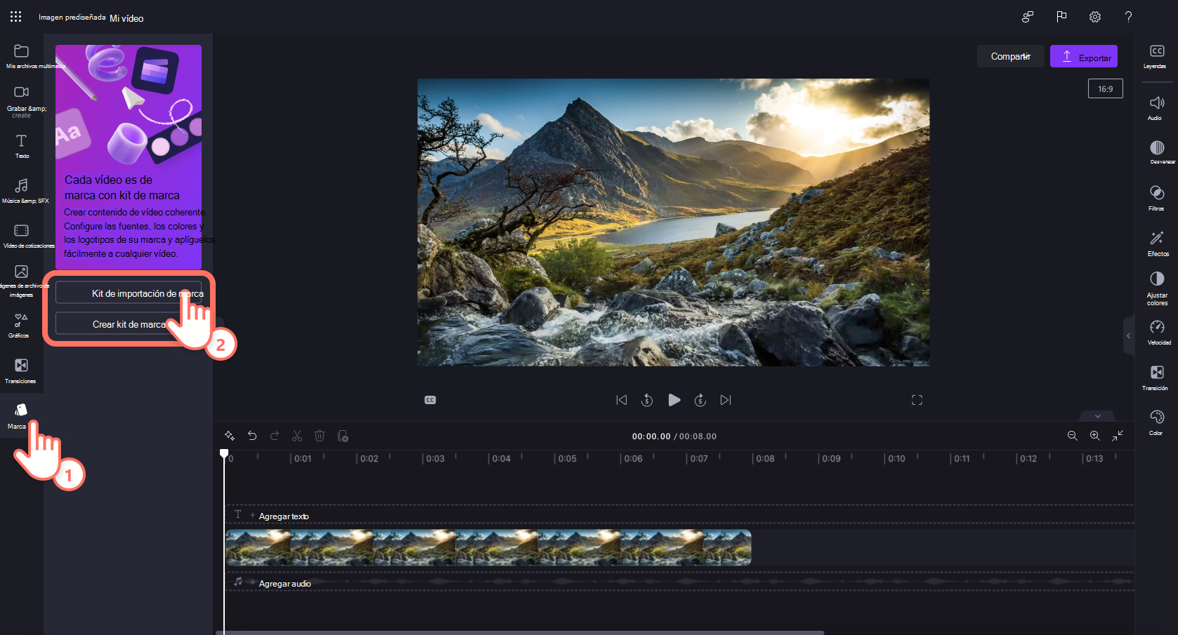
Task: Collapse the right properties panel arrow
Action: click(x=1128, y=336)
